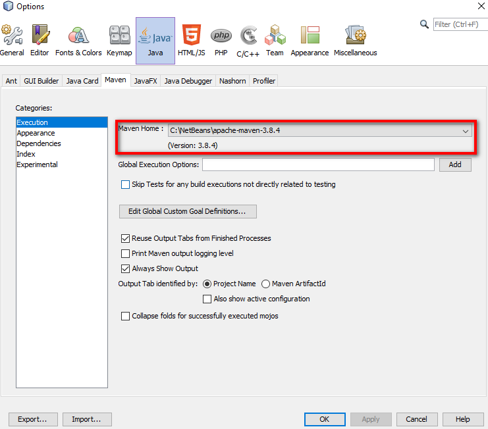
Task: Switch to the Profiler tab
Action: coord(264,81)
